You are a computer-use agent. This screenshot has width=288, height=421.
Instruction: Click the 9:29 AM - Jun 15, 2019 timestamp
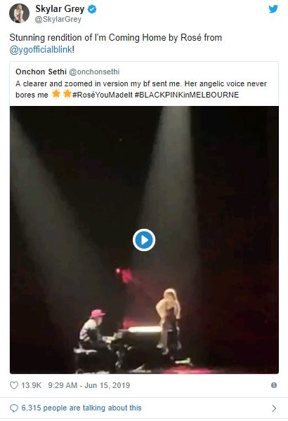click(89, 385)
